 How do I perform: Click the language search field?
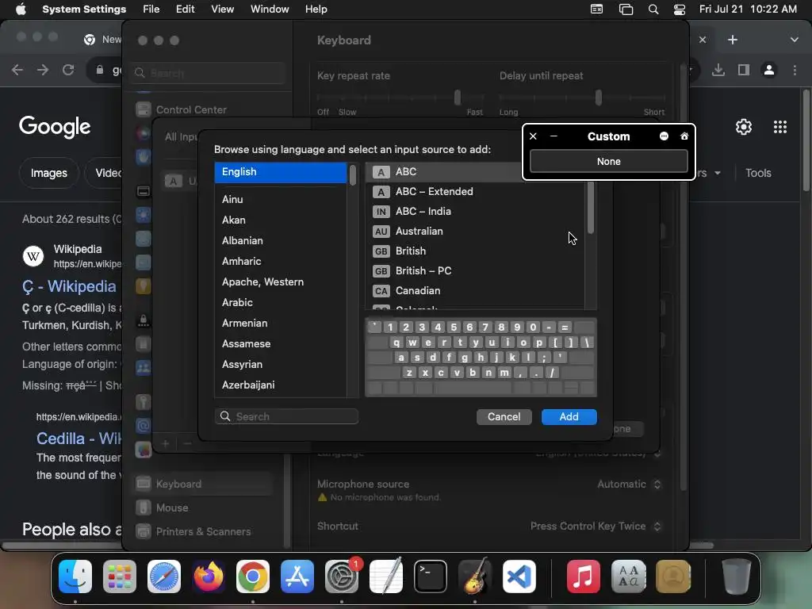click(x=286, y=416)
